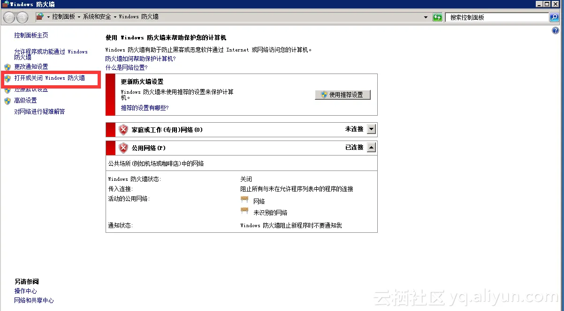Viewport: 564px width, 311px height.
Task: Open the 控制面板 breadcrumb item
Action: pyautogui.click(x=63, y=17)
